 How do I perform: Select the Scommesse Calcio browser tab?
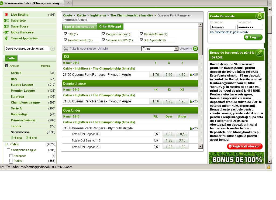click(32, 3)
